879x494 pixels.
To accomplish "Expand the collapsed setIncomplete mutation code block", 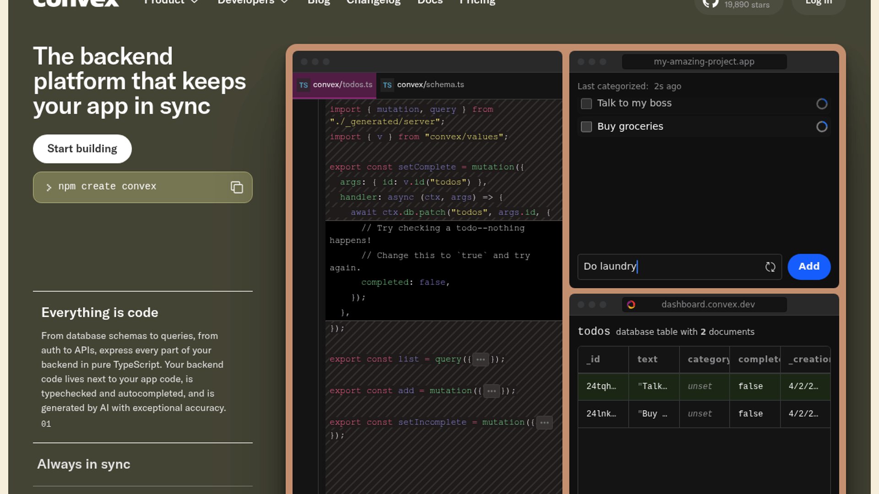I will [x=544, y=423].
